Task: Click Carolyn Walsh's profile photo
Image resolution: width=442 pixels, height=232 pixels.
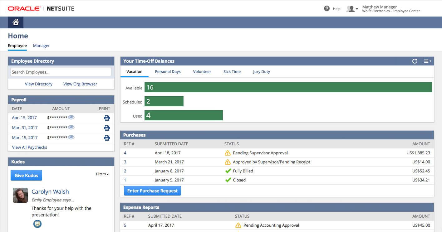Action: [20, 195]
